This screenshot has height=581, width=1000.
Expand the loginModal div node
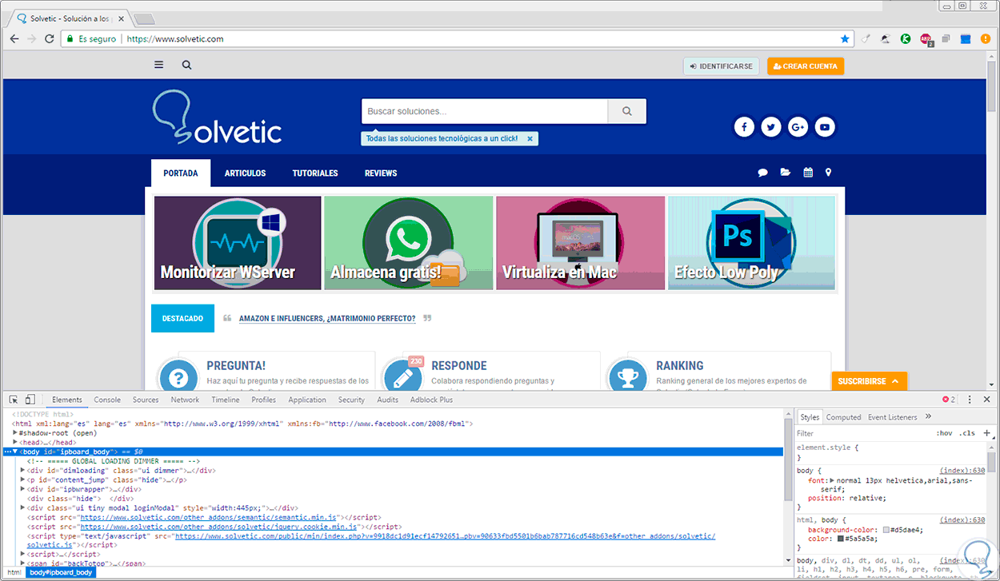[x=23, y=507]
